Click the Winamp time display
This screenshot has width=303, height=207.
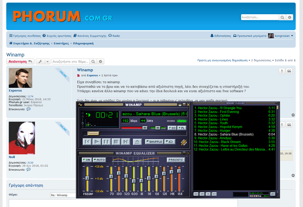[107, 115]
